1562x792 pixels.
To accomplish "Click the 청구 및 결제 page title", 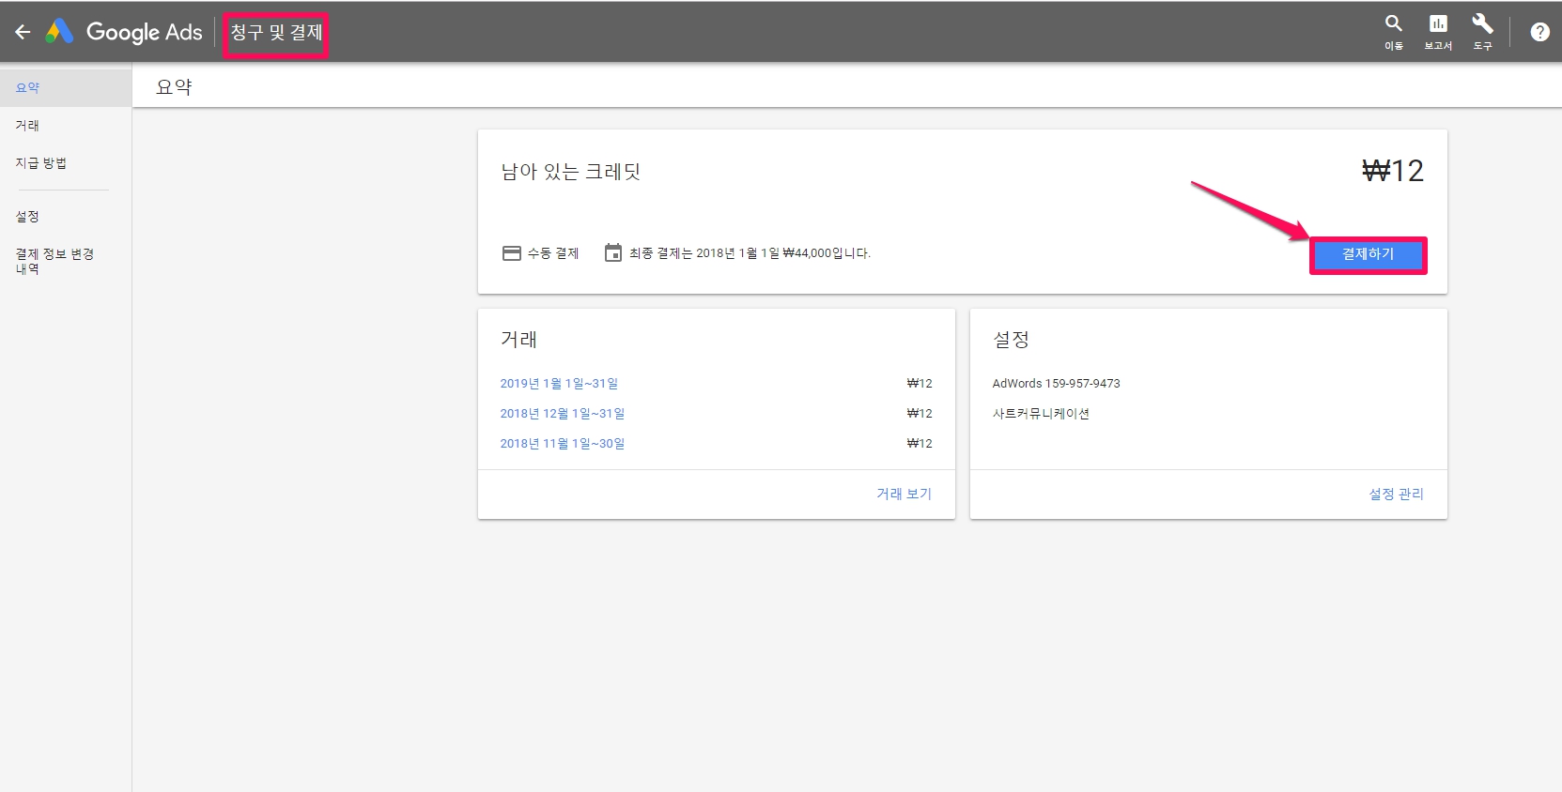I will [x=276, y=33].
